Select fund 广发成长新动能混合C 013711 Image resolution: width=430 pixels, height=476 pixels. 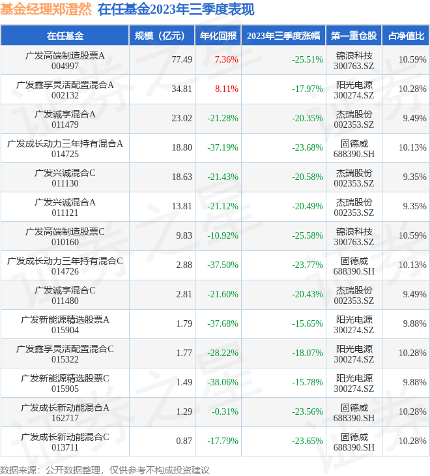tap(65, 441)
